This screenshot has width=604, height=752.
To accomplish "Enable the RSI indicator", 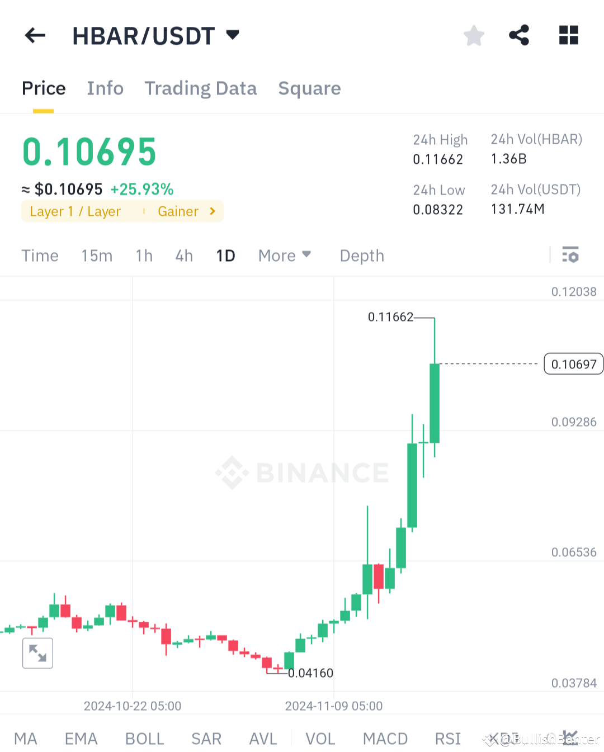I will (x=447, y=739).
